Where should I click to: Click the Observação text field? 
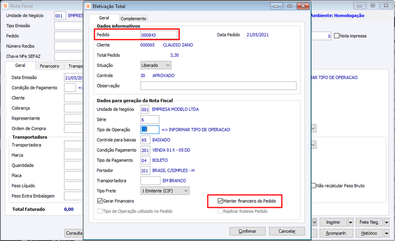pos(219,86)
